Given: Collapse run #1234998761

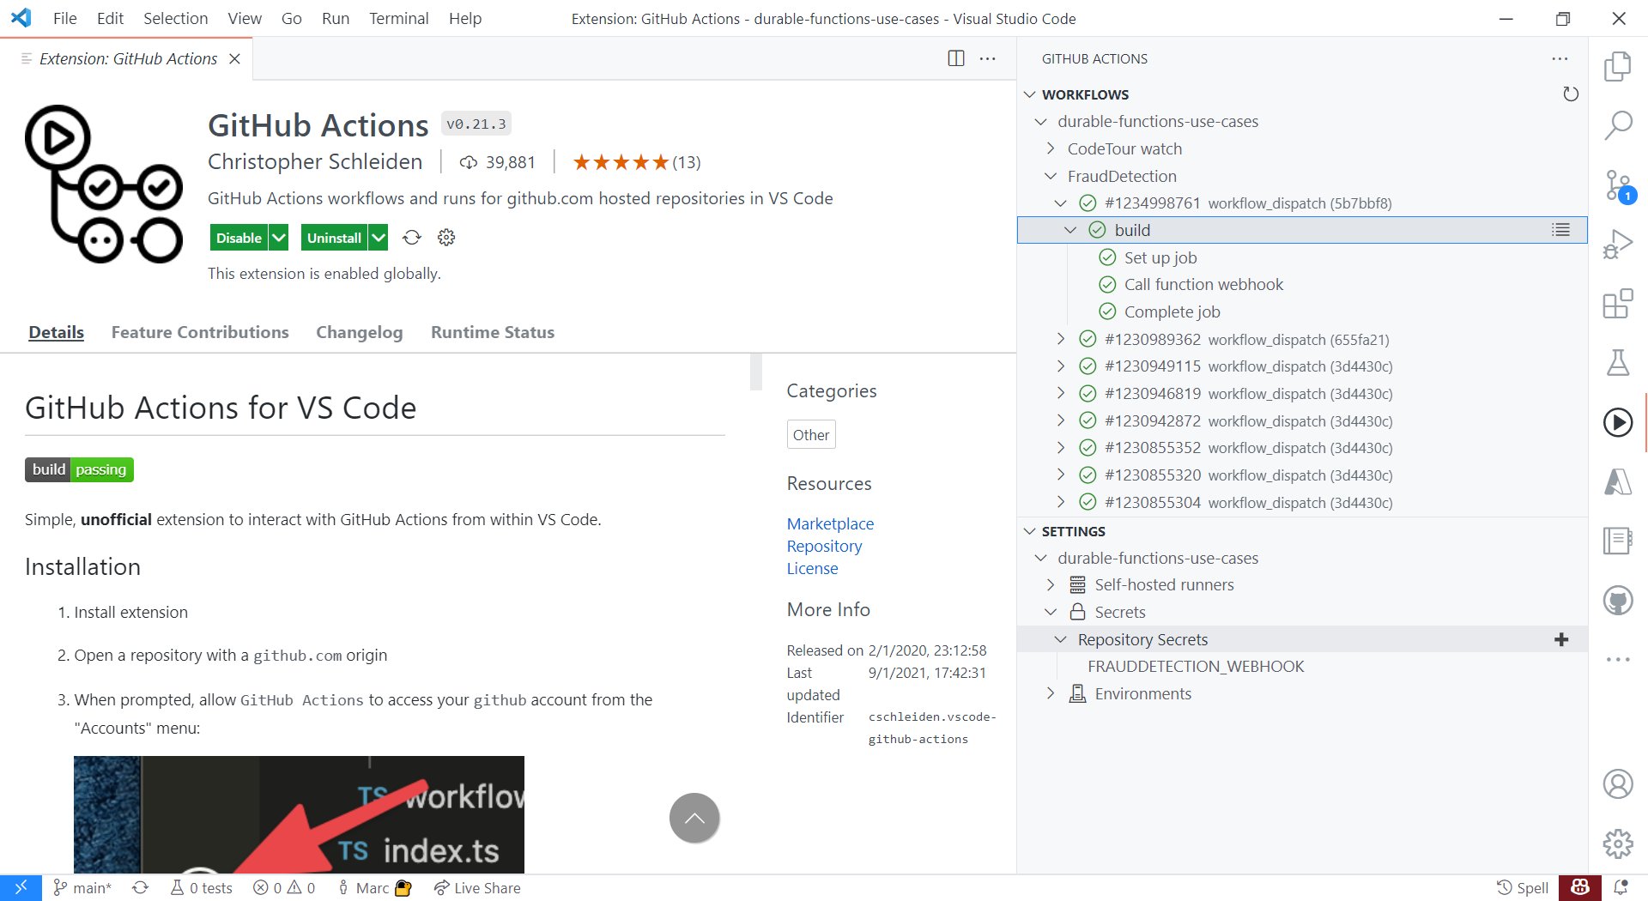Looking at the screenshot, I should tap(1060, 203).
